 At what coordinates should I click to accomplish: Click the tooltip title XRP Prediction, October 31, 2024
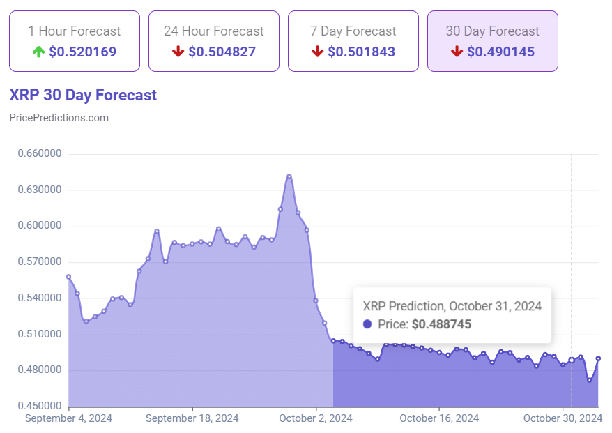coord(452,306)
